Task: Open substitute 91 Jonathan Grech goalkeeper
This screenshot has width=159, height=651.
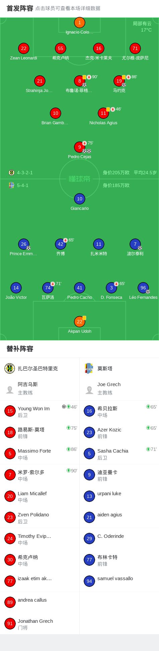Action: (39, 623)
